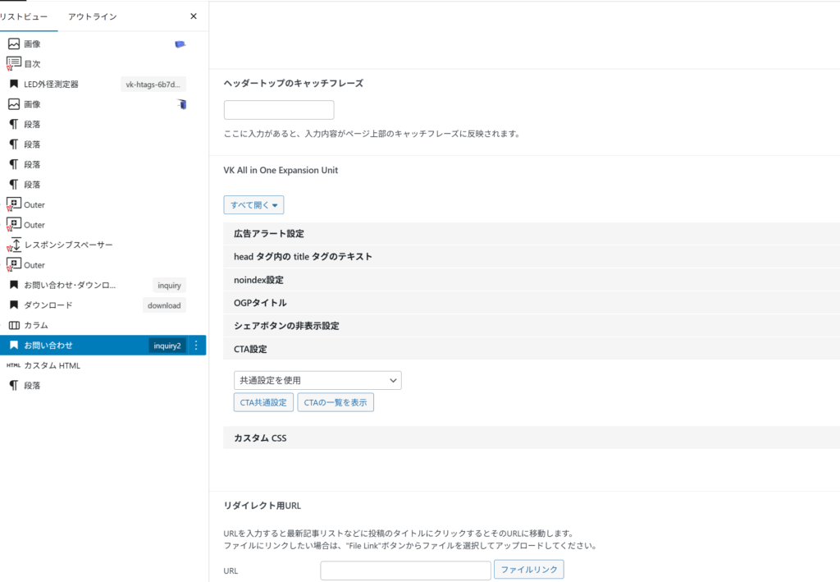The image size is (840, 582).
Task: Switch to the リストビュー tab
Action: tap(24, 16)
